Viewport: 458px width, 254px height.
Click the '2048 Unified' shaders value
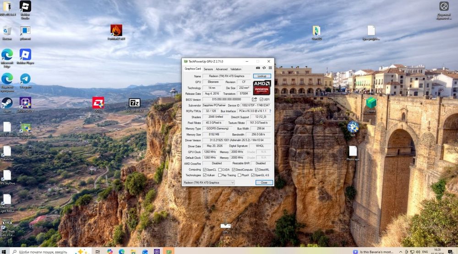216,117
